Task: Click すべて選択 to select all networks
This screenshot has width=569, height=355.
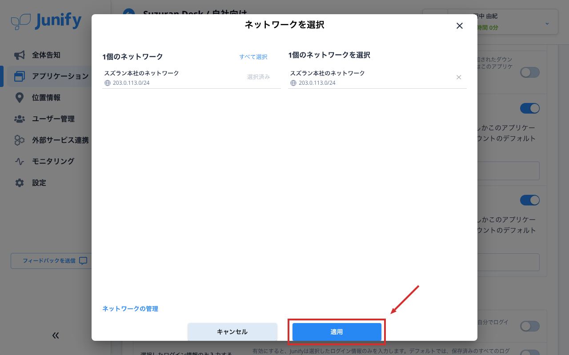Action: (253, 57)
